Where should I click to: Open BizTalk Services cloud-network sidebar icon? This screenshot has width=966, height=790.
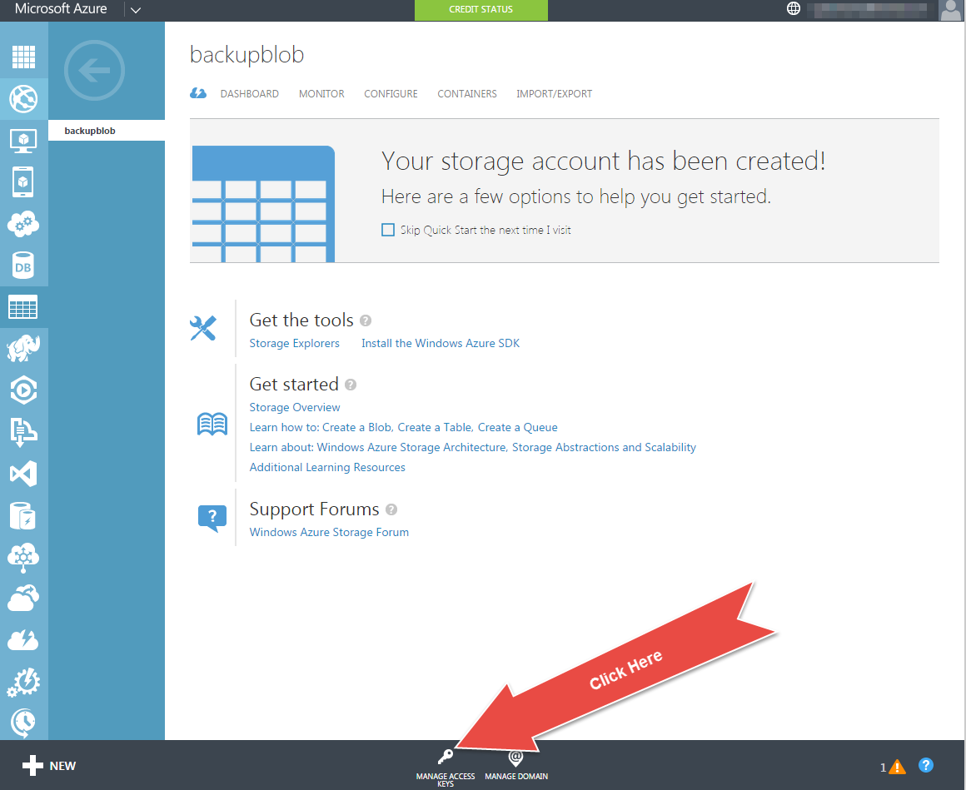(23, 558)
